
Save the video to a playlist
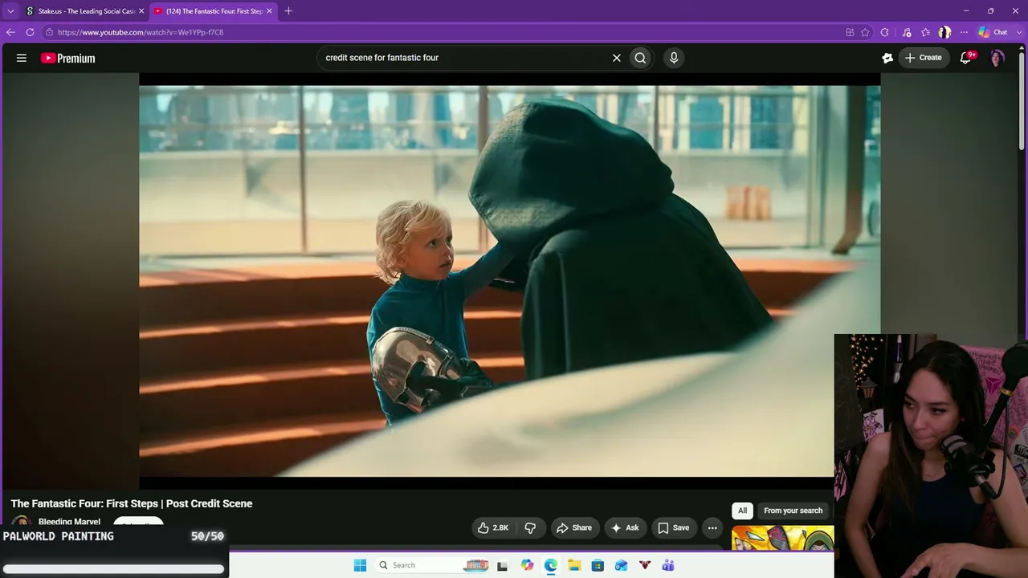tap(674, 527)
